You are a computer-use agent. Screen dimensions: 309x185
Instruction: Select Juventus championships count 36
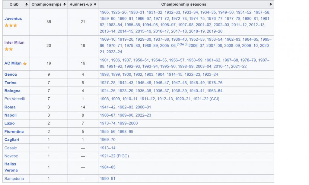click(49, 22)
